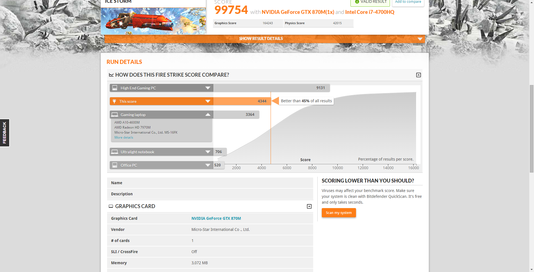
Task: Expand the Office PC row
Action: 162,165
